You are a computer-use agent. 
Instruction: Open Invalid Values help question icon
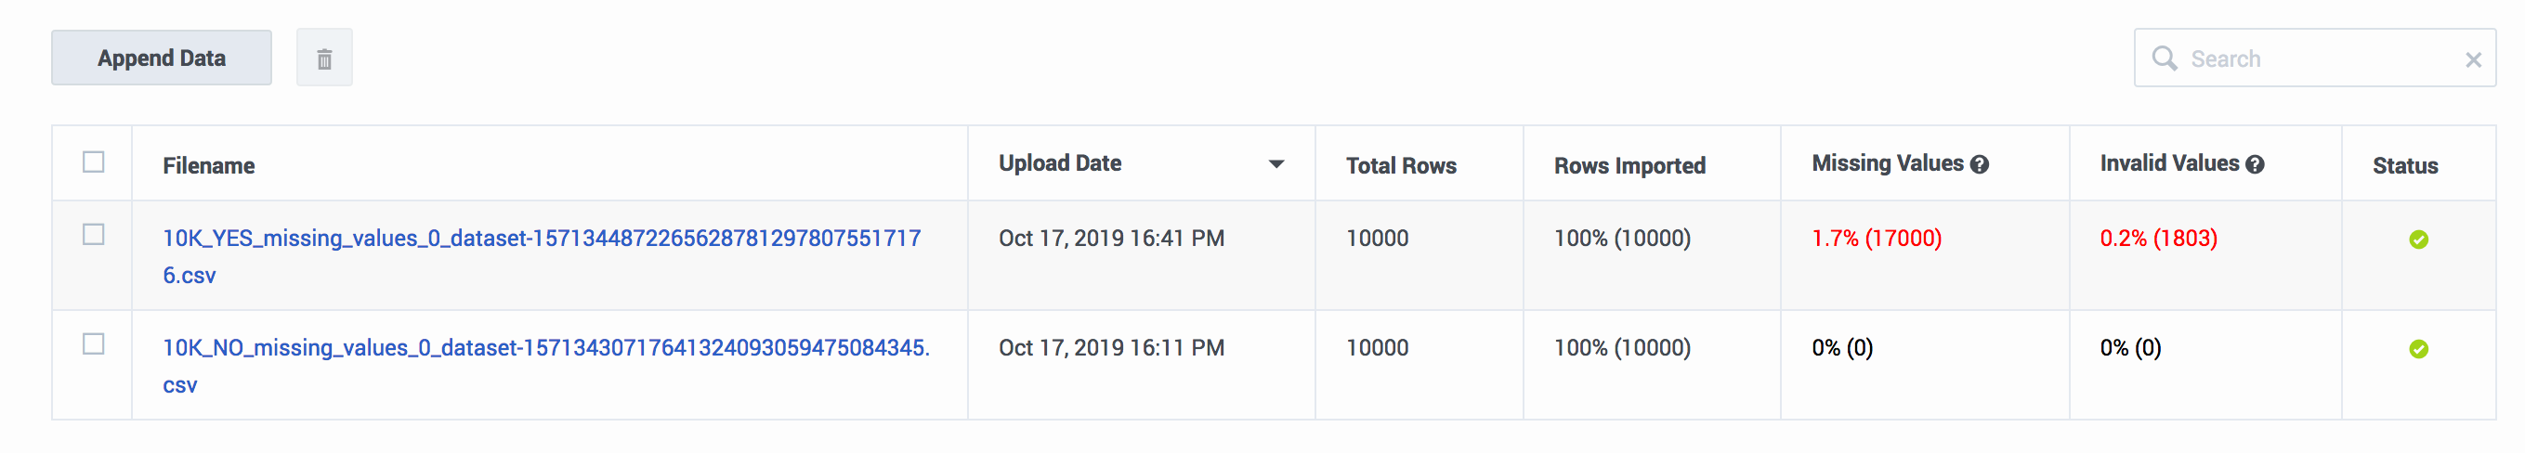(2255, 164)
